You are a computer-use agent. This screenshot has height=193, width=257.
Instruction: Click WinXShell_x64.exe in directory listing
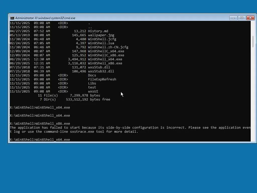(x=105, y=59)
